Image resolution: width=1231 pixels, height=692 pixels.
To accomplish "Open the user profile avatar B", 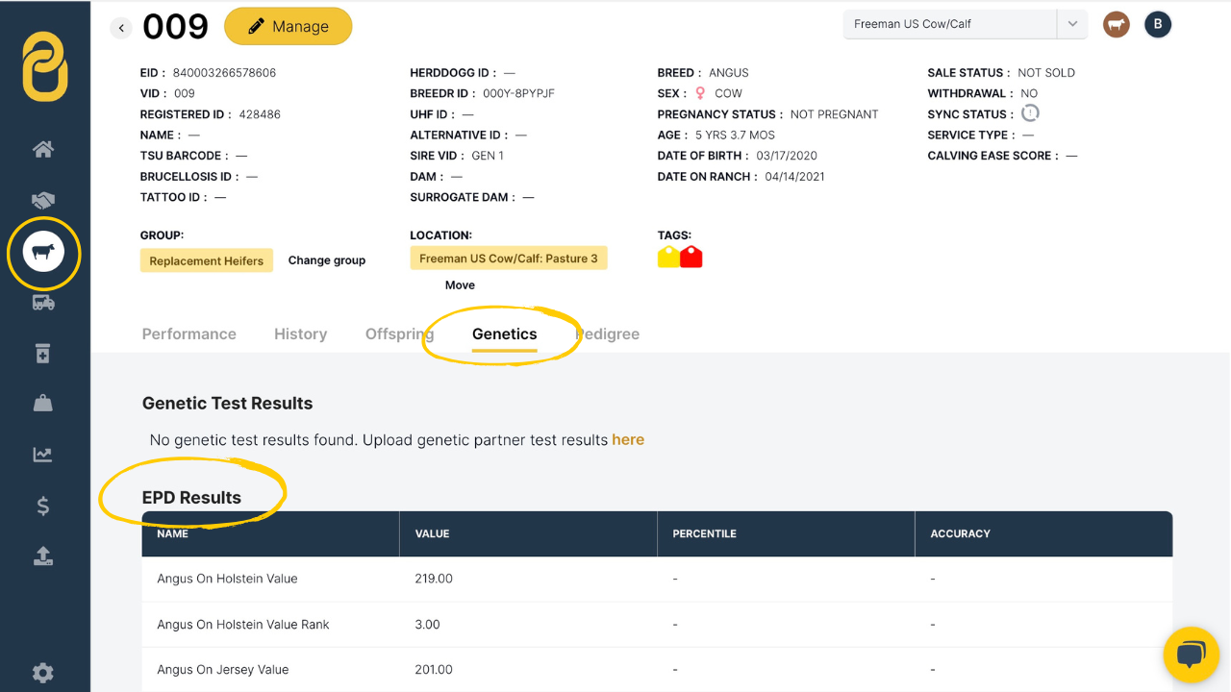I will (1157, 25).
